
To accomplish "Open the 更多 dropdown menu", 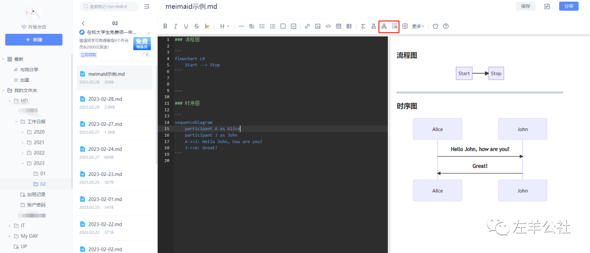I will (418, 26).
